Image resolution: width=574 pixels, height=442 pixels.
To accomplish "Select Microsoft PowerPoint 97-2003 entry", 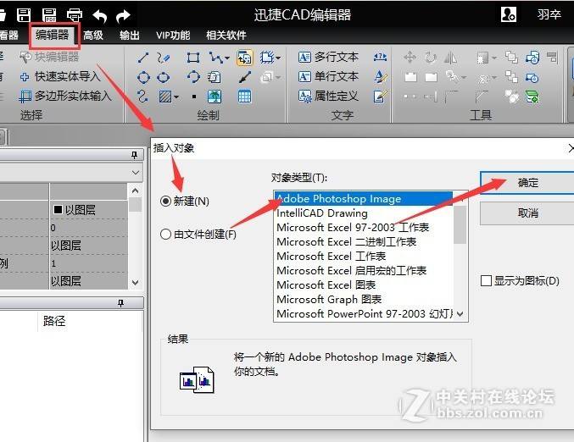I will (364, 313).
